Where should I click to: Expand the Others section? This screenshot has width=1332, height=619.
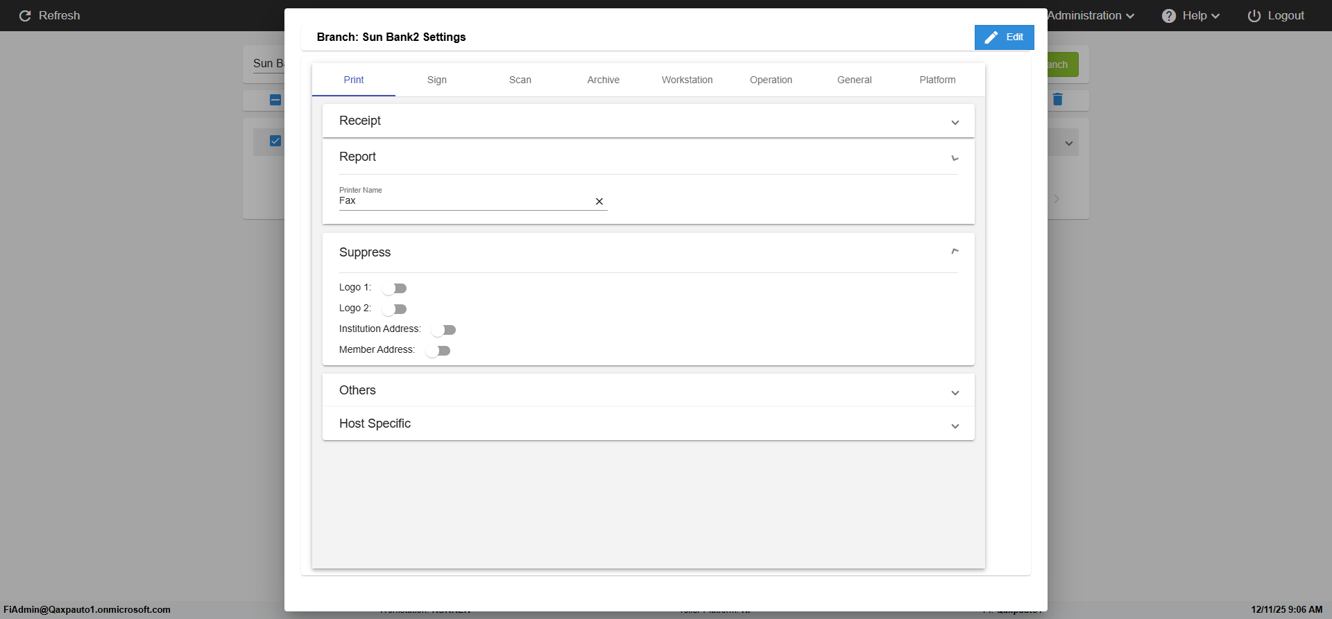coord(955,393)
